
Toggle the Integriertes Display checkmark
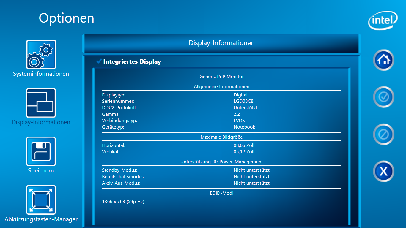pyautogui.click(x=99, y=61)
